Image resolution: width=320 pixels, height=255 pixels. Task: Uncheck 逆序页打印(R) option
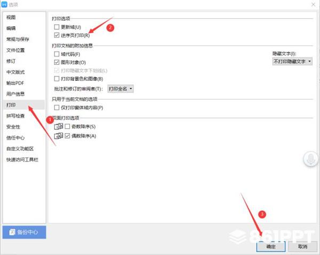(x=57, y=35)
